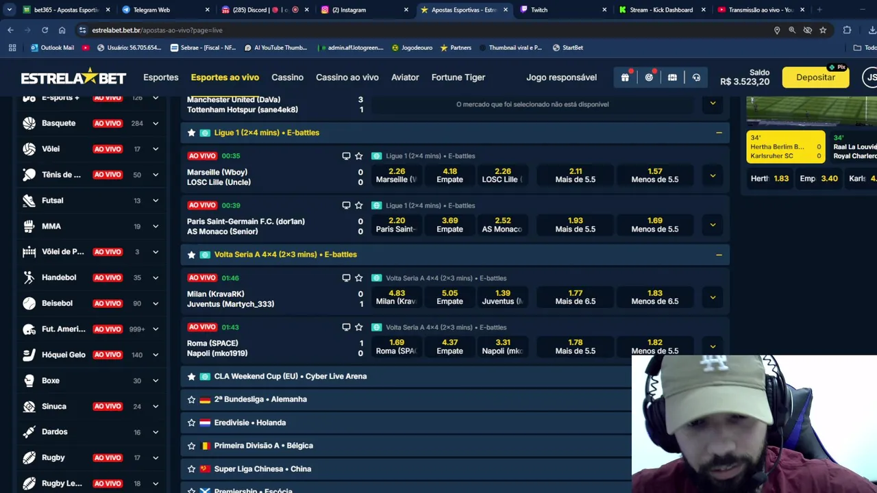Click the EstrelaBet logo
The width and height of the screenshot is (877, 493).
pos(73,77)
